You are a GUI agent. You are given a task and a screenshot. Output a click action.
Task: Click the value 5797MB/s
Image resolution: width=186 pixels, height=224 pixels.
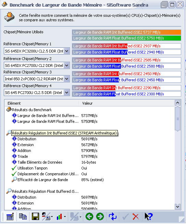[89, 156]
